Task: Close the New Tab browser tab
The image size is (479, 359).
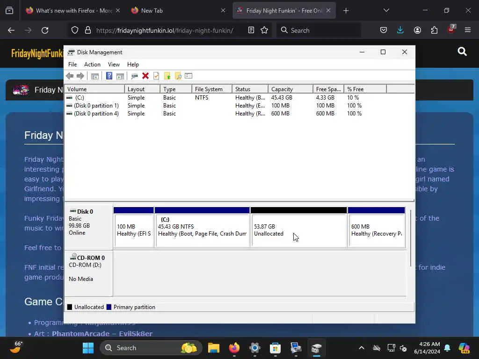Action: (x=223, y=10)
